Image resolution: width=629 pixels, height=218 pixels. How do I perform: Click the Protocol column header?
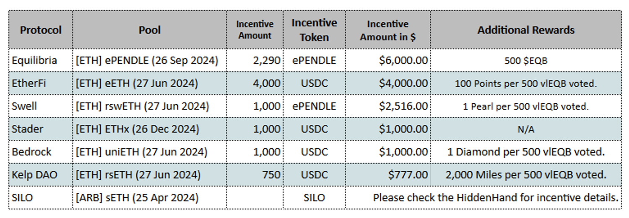41,30
